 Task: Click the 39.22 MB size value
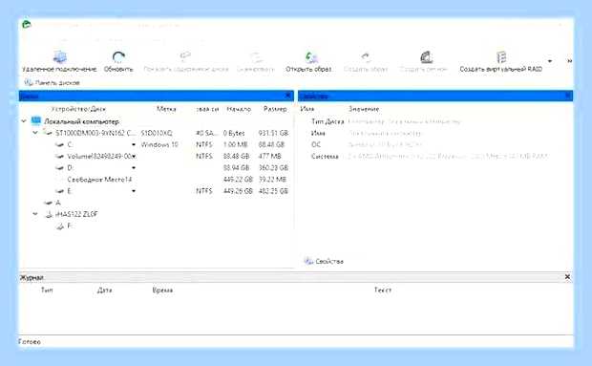[x=272, y=180]
